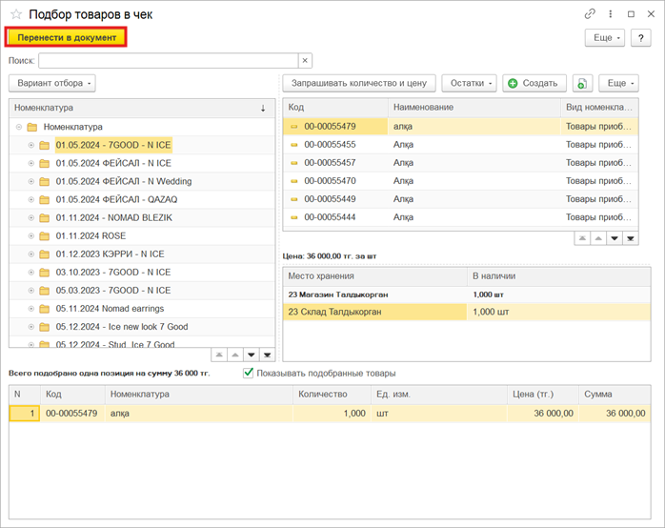Toggle Запрашивать количество и цену button

(359, 83)
